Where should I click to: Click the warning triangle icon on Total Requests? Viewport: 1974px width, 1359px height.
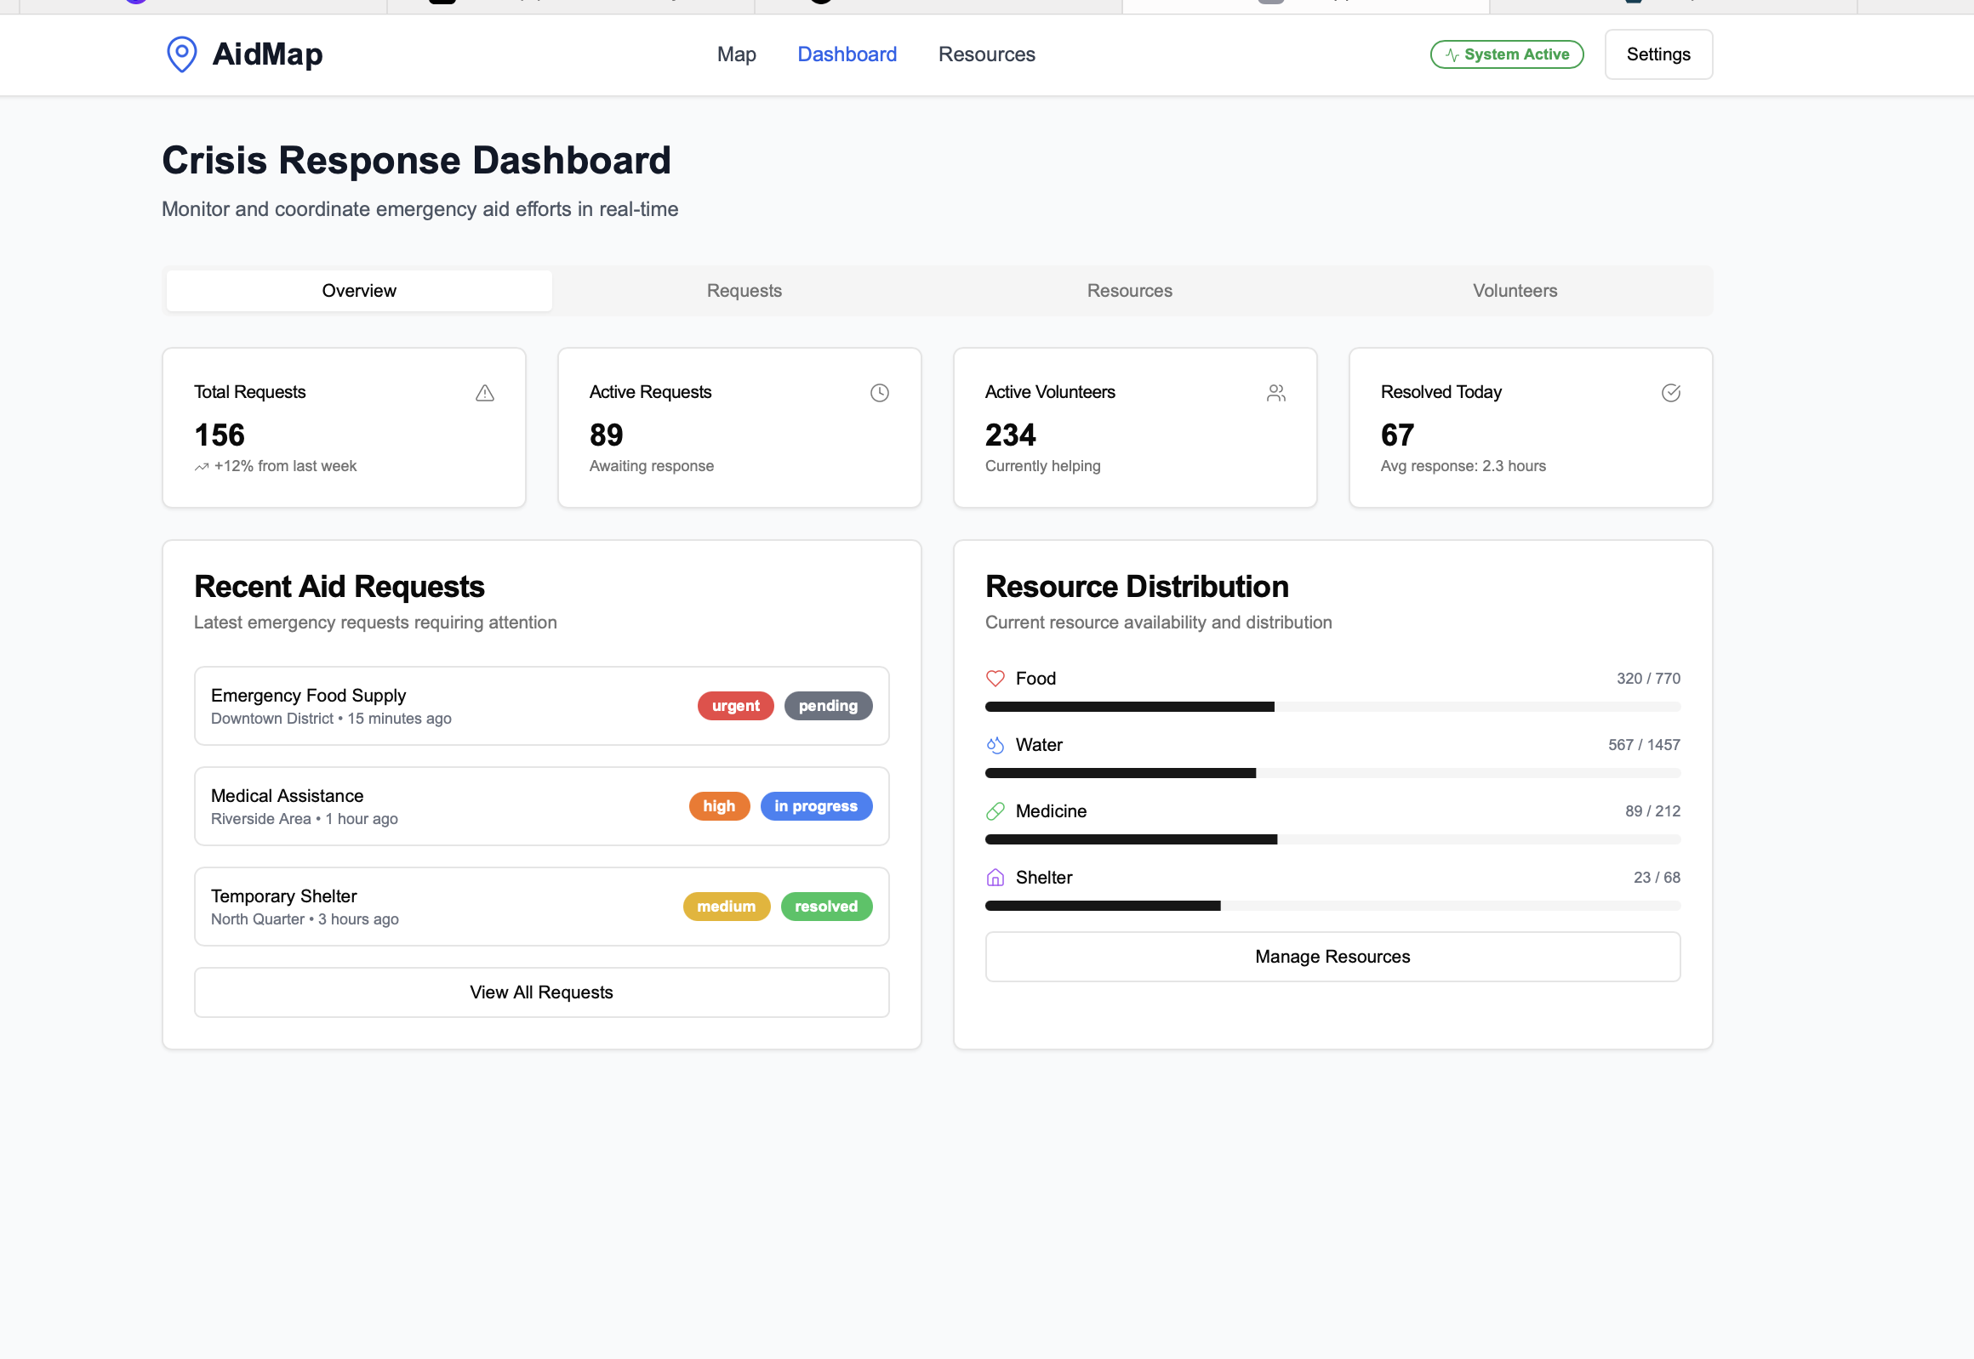485,393
